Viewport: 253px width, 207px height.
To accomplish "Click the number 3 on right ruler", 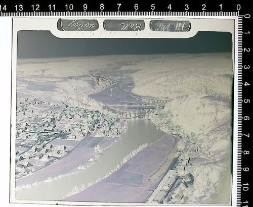I will point(247,67).
